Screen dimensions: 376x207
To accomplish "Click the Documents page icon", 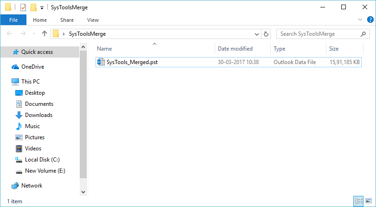I will tap(19, 104).
